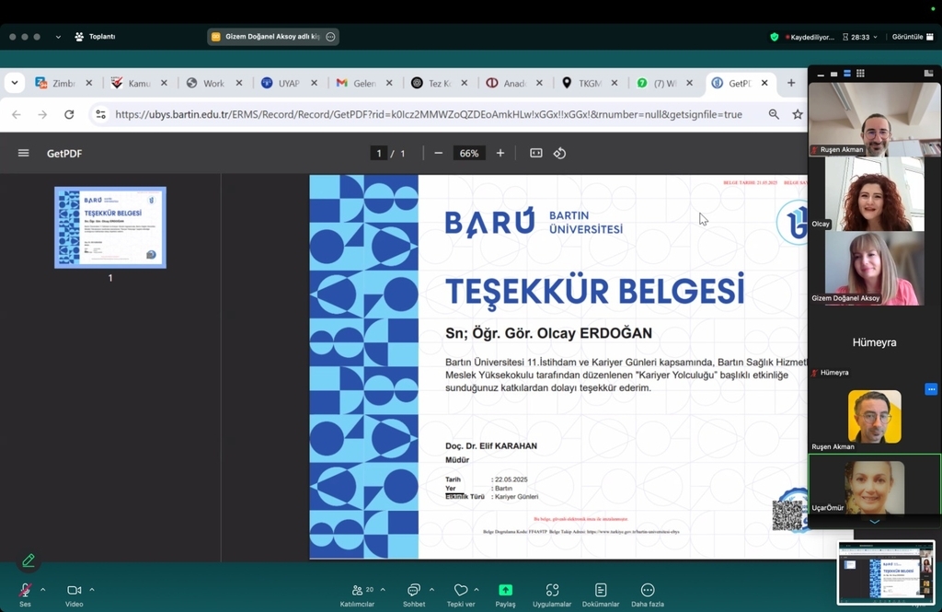
Task: Open Tepki ver reactions heart icon
Action: 461,595
